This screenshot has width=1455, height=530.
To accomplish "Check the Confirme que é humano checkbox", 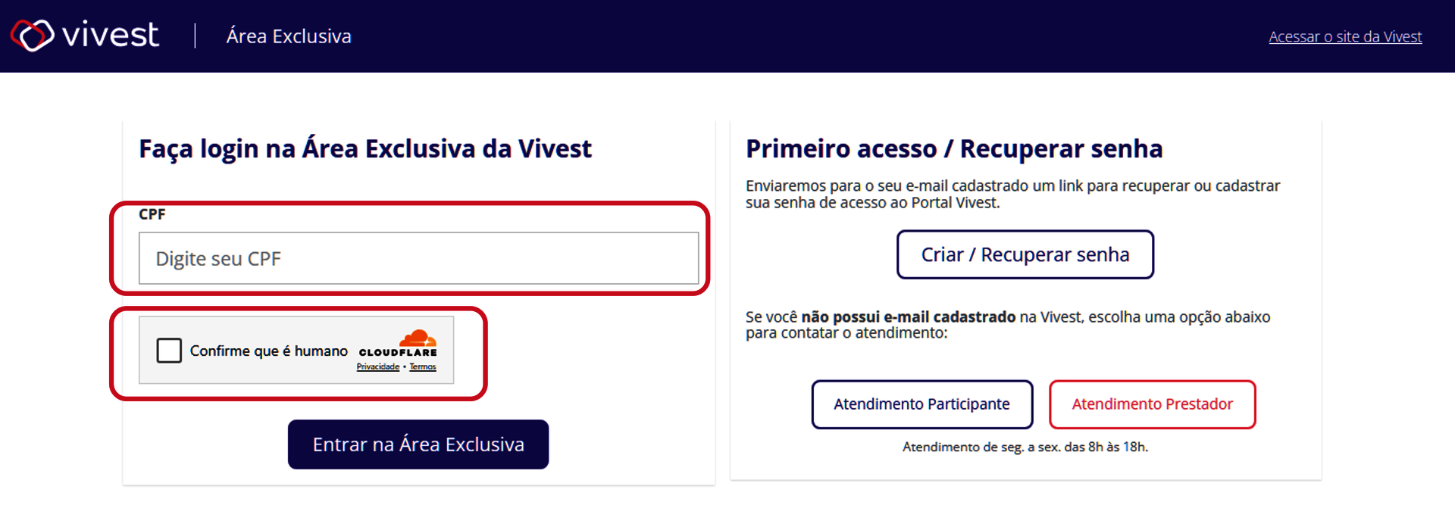I will click(169, 351).
